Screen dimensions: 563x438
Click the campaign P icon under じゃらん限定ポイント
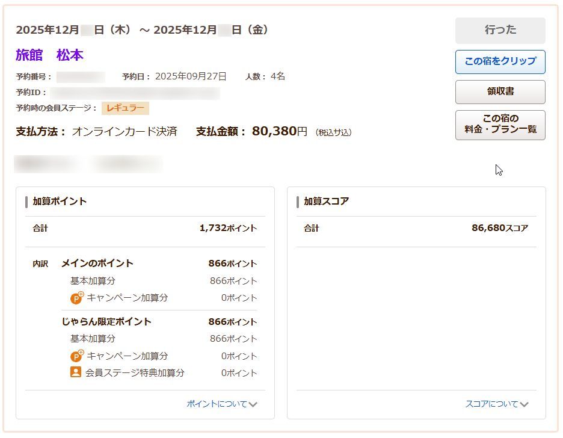[x=76, y=356]
